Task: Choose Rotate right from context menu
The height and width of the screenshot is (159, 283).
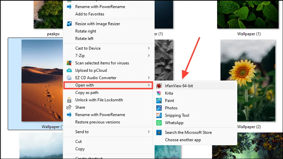Action: point(86,31)
